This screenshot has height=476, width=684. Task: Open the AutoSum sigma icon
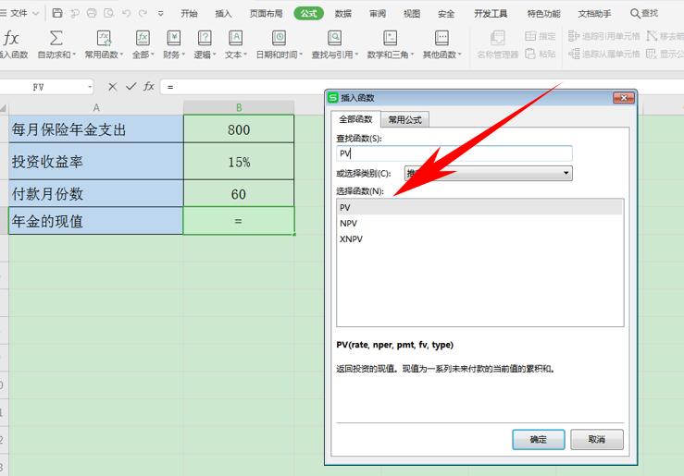pos(56,38)
